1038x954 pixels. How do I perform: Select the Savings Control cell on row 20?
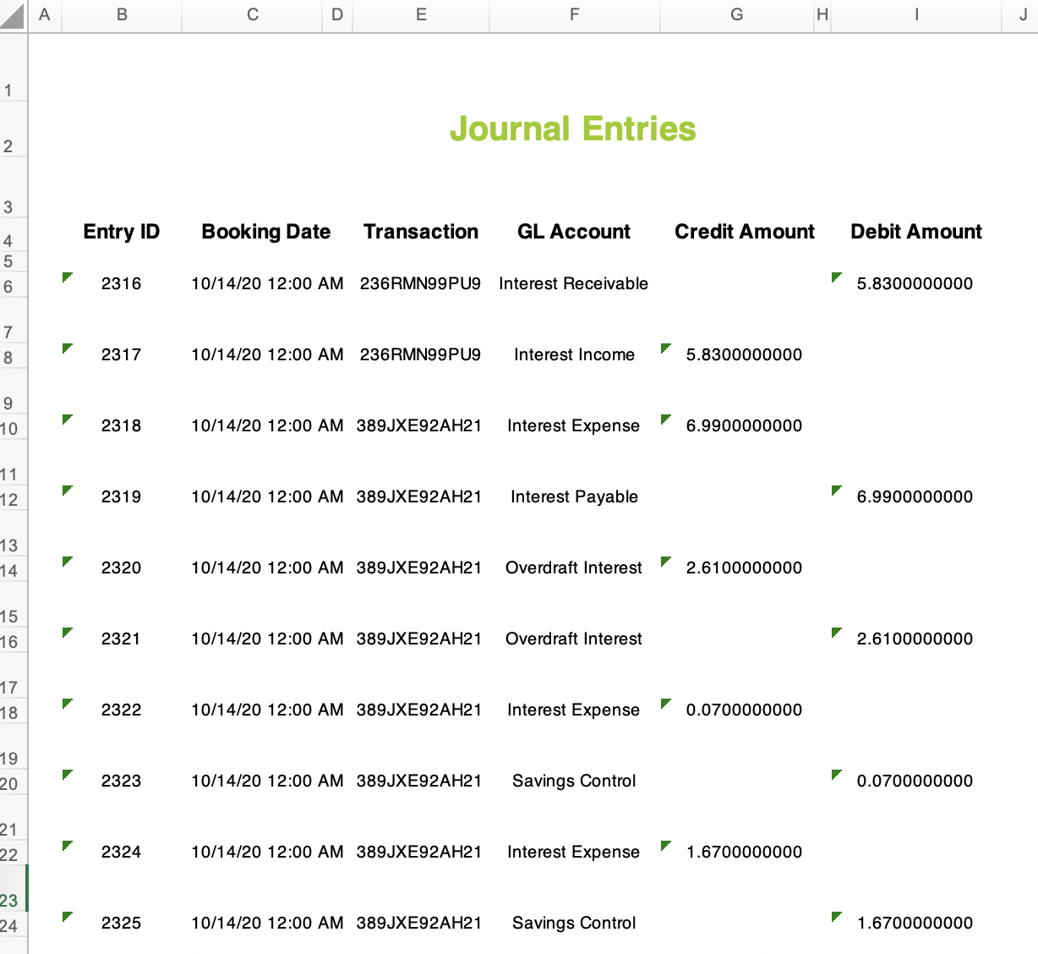pyautogui.click(x=574, y=781)
